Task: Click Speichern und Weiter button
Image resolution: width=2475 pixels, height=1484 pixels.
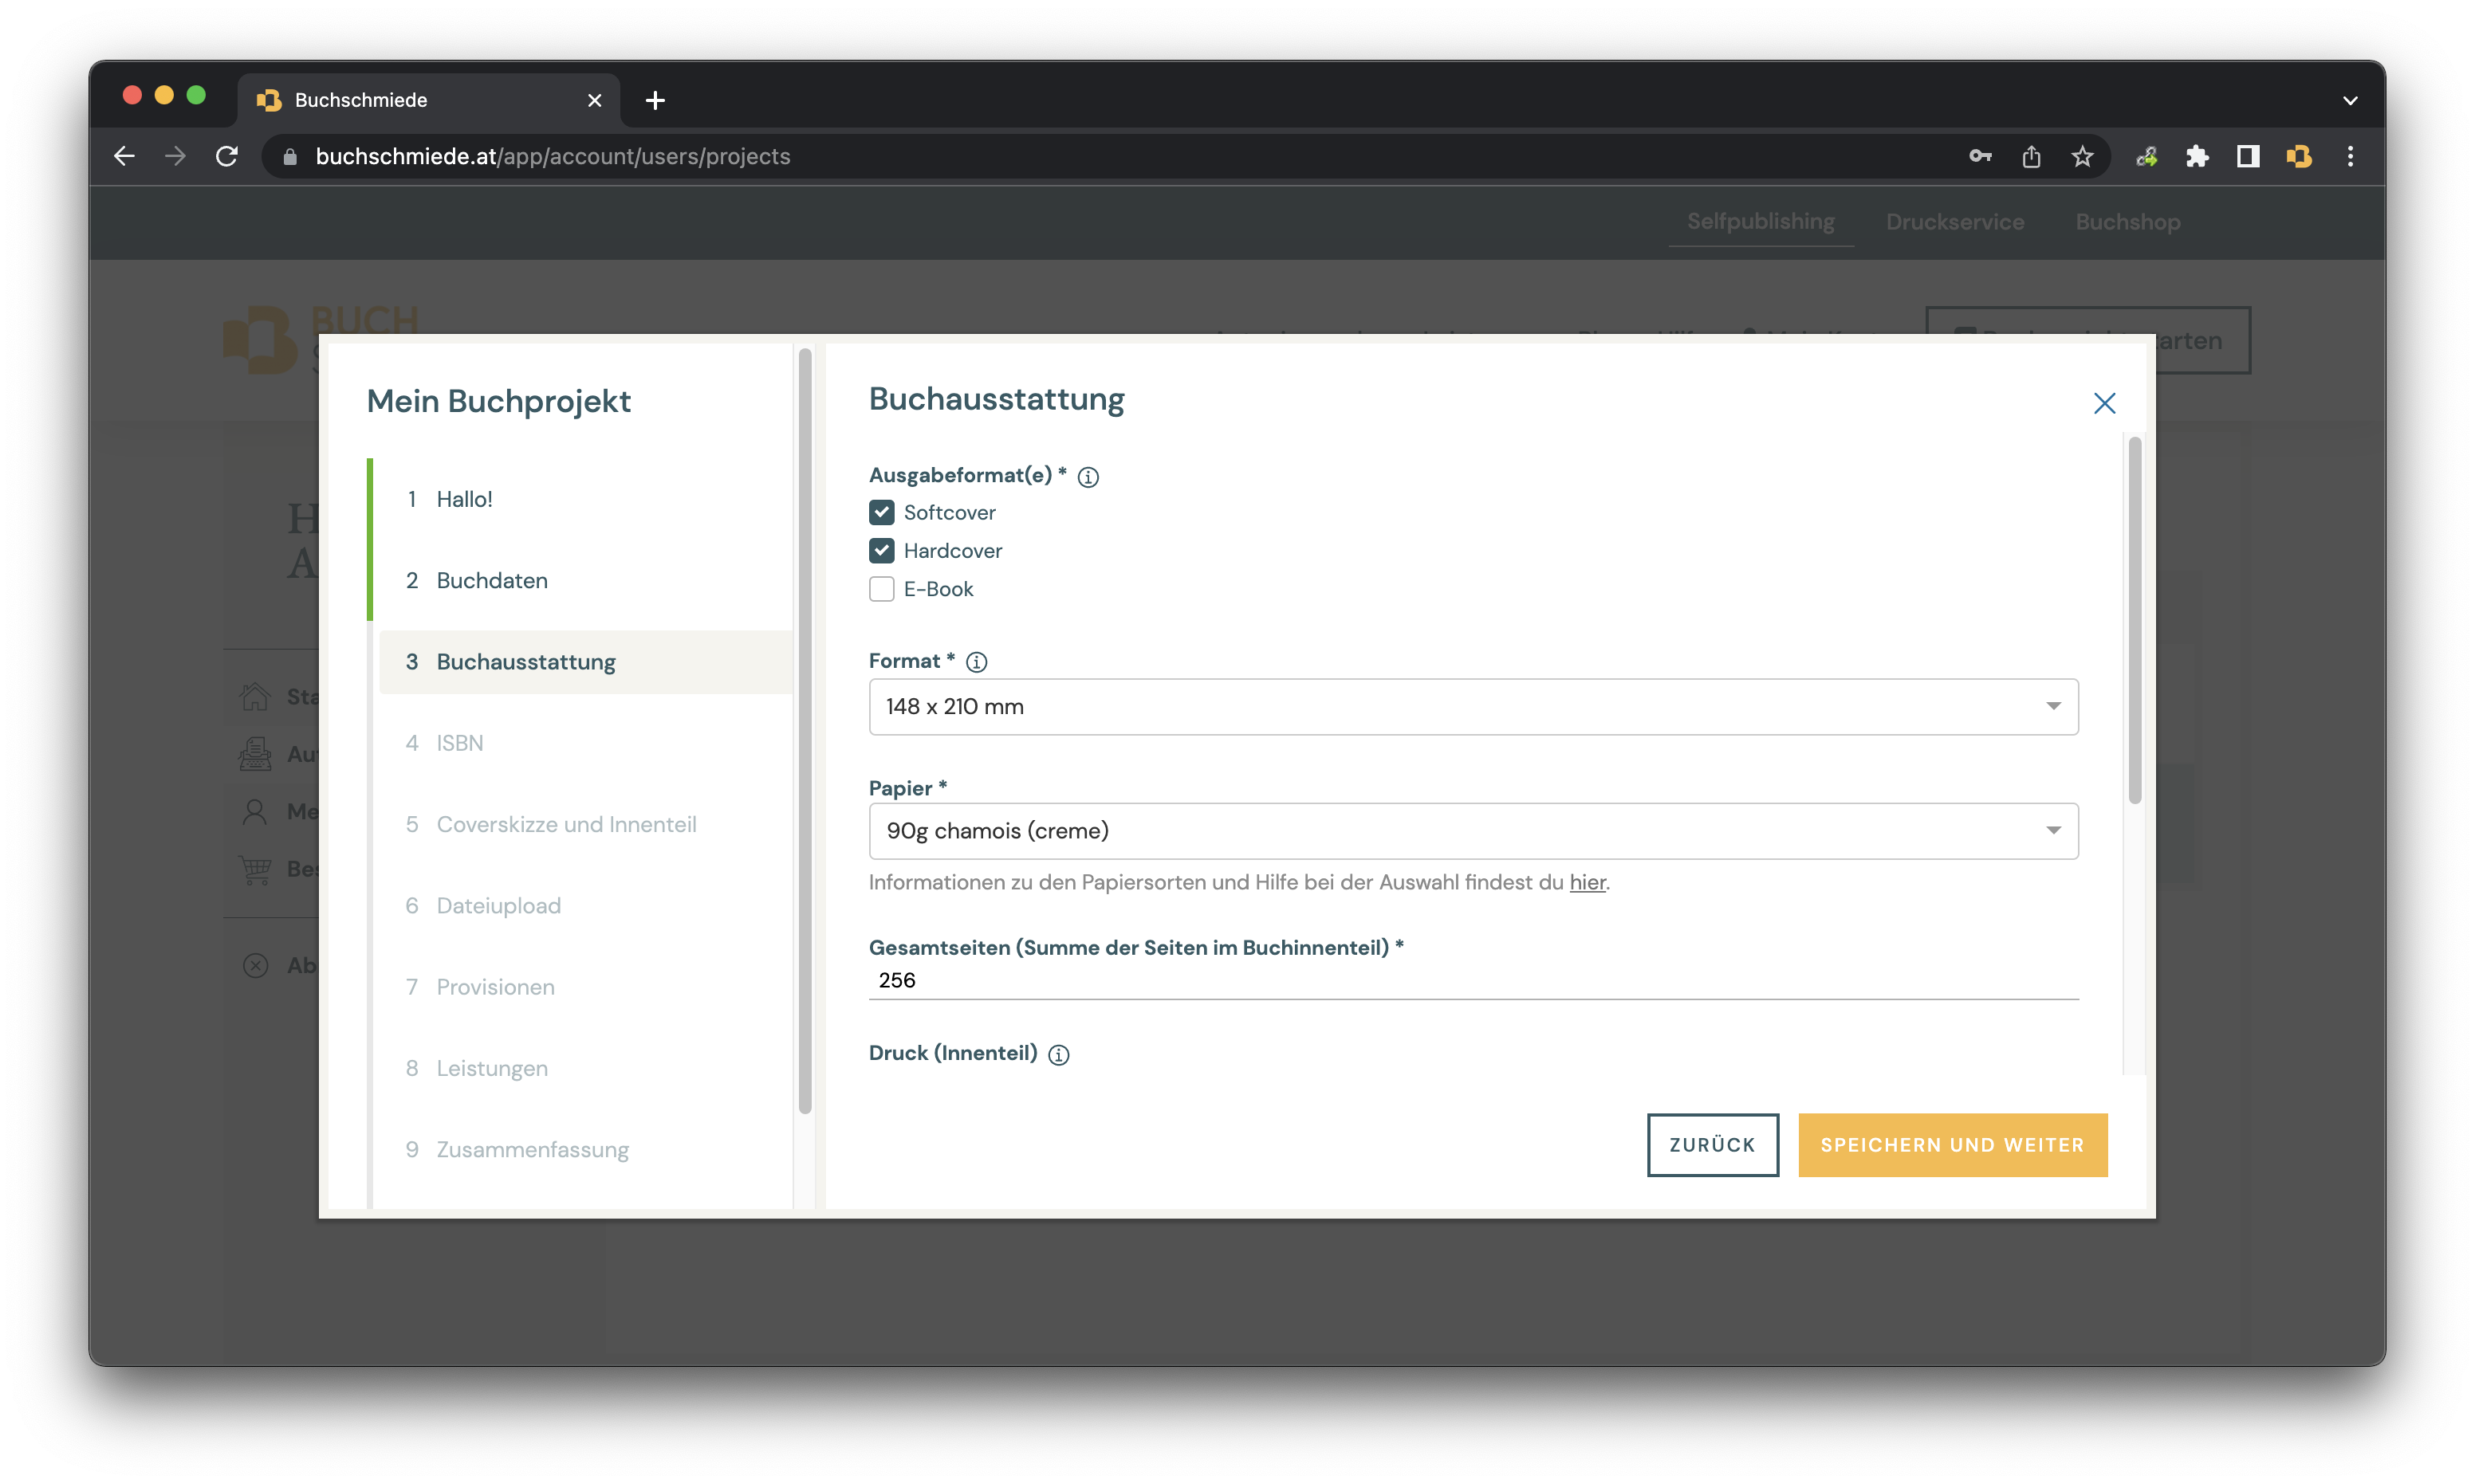Action: point(1952,1144)
